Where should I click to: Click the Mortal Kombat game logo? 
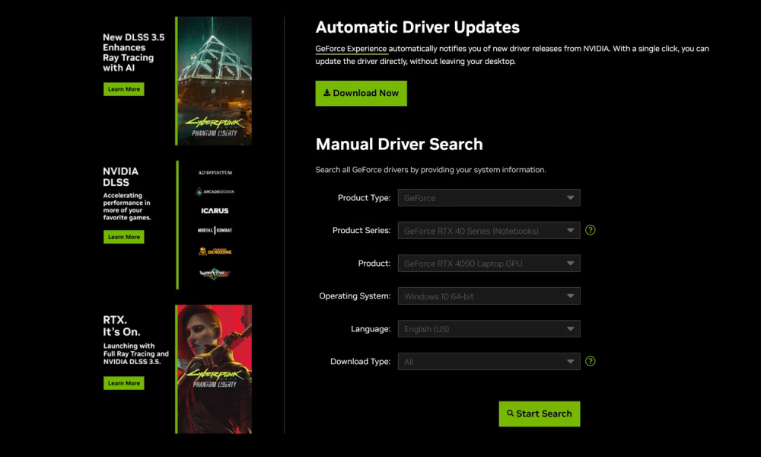click(x=215, y=230)
